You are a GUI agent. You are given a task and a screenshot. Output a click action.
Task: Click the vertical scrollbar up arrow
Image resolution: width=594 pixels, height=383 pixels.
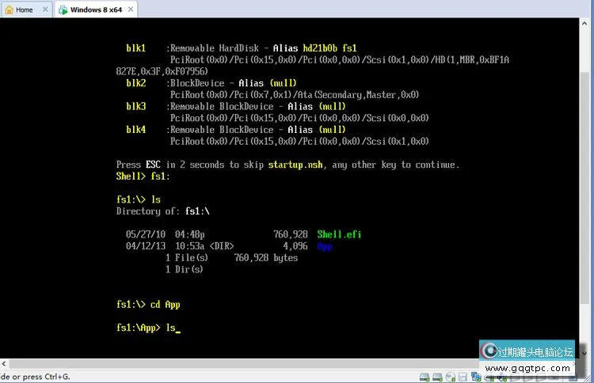584,23
